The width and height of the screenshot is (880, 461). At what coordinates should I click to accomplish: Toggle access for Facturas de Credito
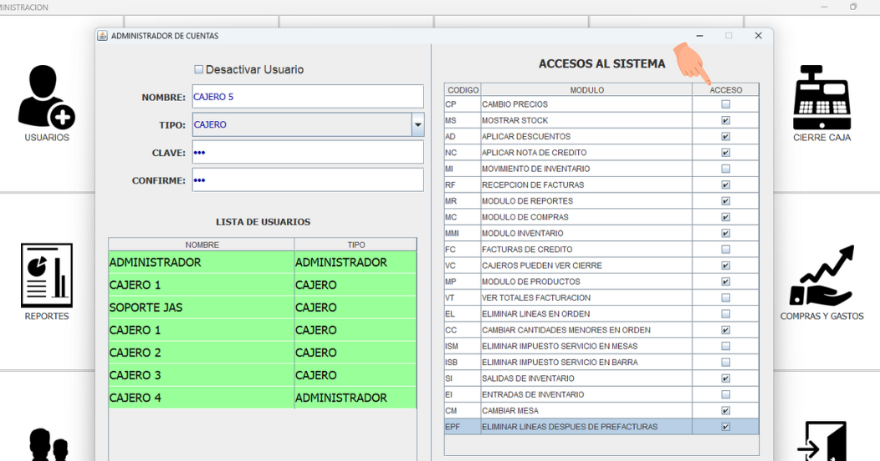pyautogui.click(x=725, y=250)
